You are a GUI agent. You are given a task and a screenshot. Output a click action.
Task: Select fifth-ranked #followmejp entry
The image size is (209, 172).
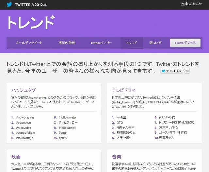pyautogui.click(x=25, y=138)
